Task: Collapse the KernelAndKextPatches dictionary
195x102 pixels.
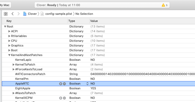Action: [x=9, y=55]
